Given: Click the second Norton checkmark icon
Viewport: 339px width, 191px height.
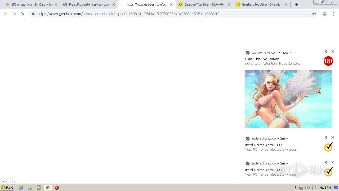Looking at the screenshot, I should [328, 172].
